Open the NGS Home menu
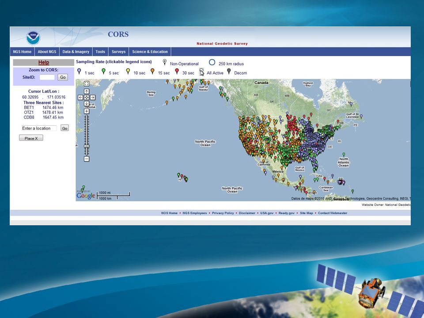This screenshot has width=424, height=318. tap(22, 52)
